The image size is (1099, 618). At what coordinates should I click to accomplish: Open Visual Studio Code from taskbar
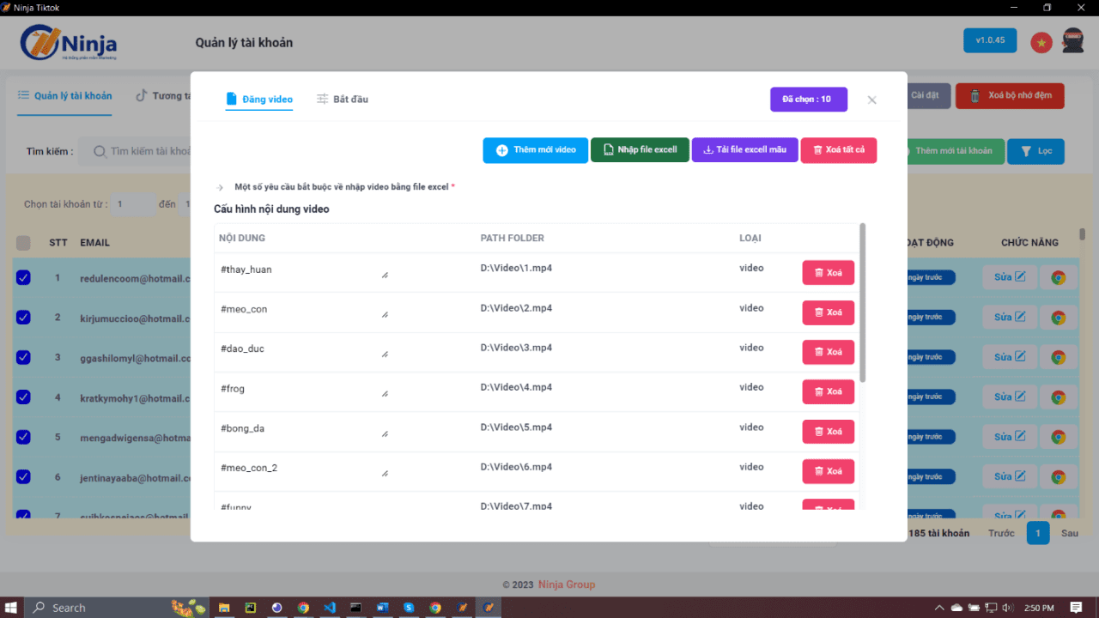pos(329,608)
